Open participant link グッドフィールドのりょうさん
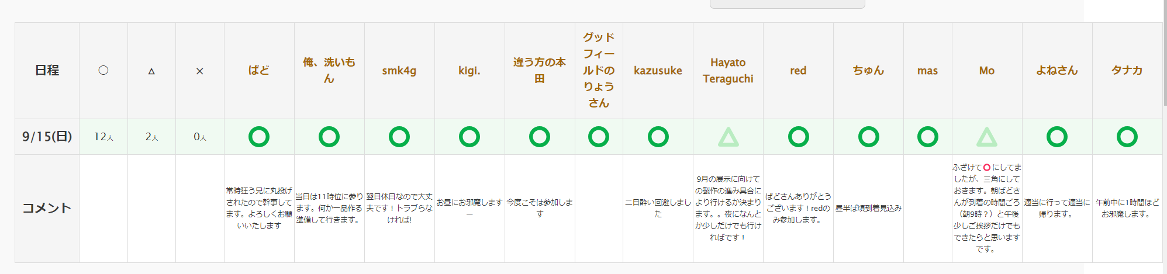1167x274 pixels. 599,70
